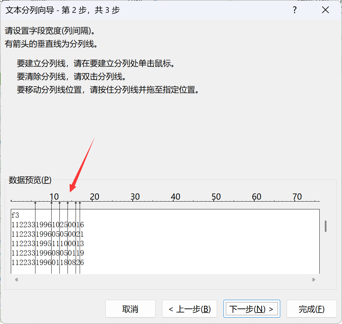342x324 pixels.
Task: Click the help question mark icon
Action: (294, 10)
